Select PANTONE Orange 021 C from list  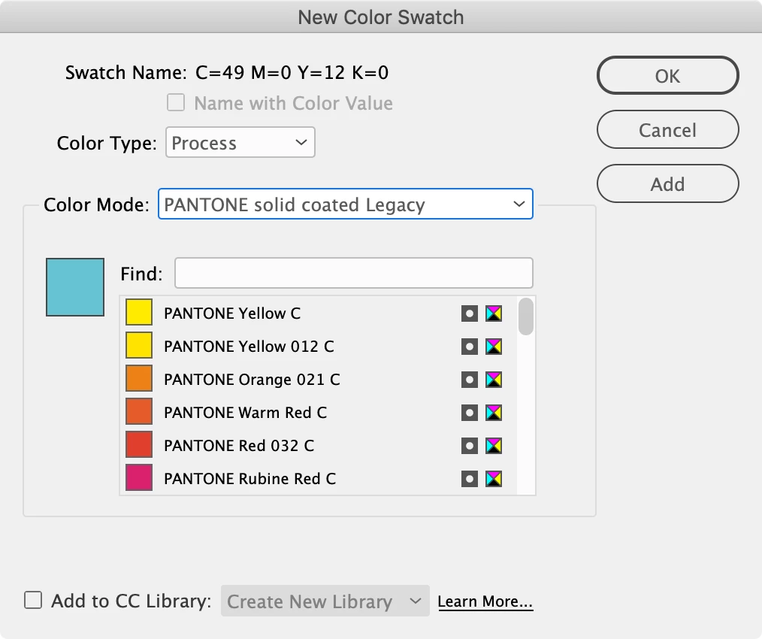(x=252, y=380)
